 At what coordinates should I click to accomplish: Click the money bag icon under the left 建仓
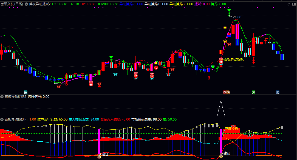click(x=99, y=157)
